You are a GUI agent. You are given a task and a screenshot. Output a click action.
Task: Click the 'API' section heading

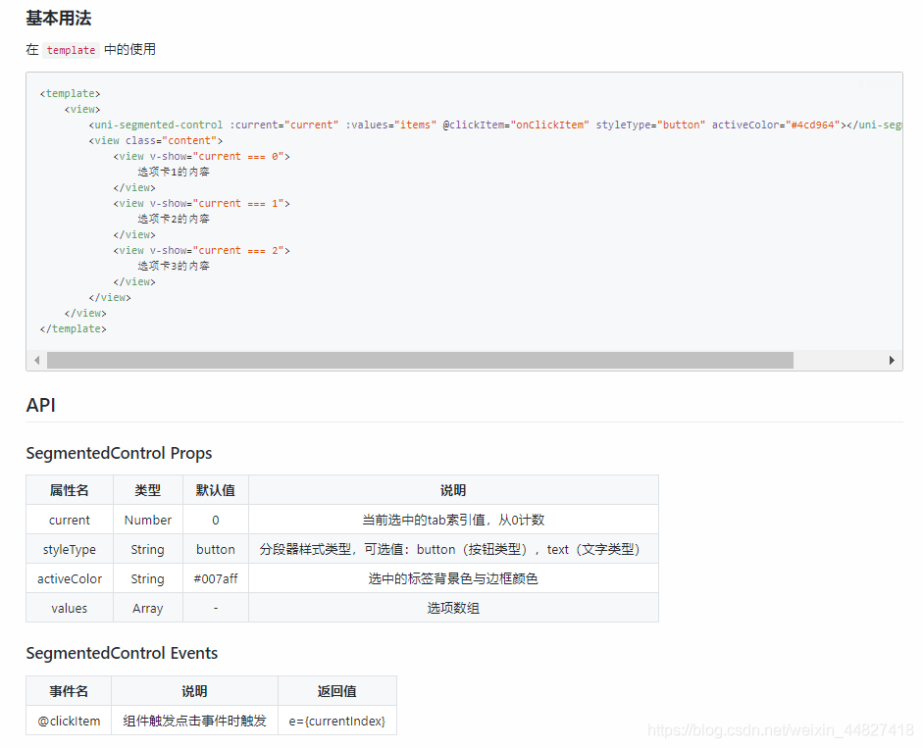point(40,405)
